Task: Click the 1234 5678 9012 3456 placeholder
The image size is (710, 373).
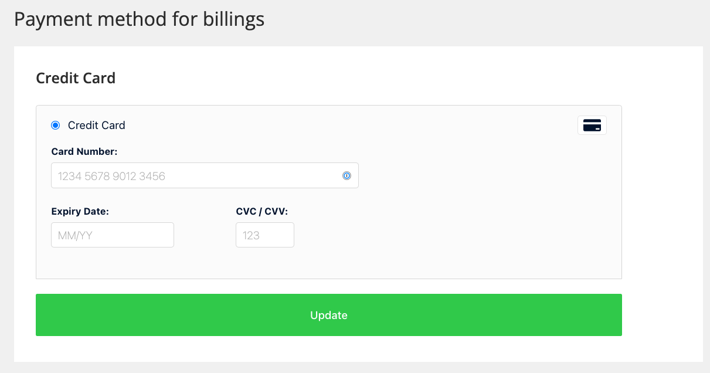Action: [111, 176]
